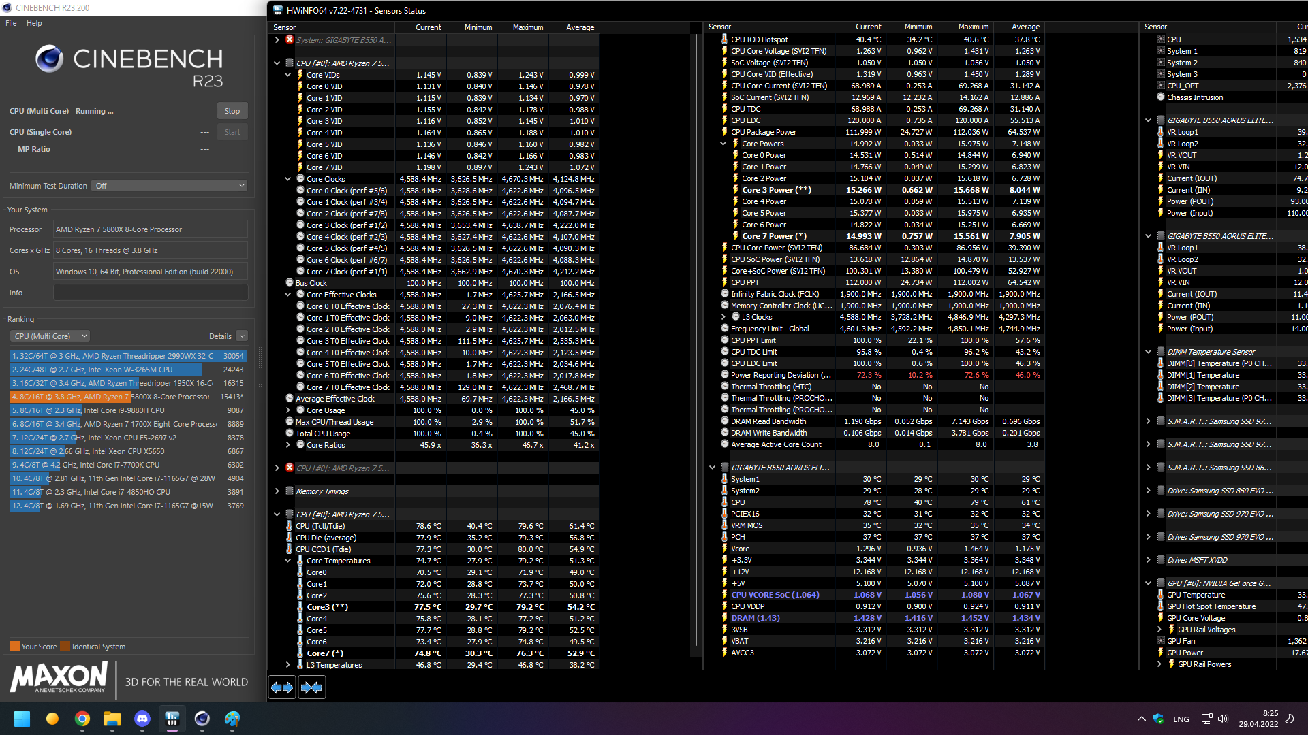Click the shrink columns arrows button
Image resolution: width=1308 pixels, height=735 pixels.
pos(312,687)
